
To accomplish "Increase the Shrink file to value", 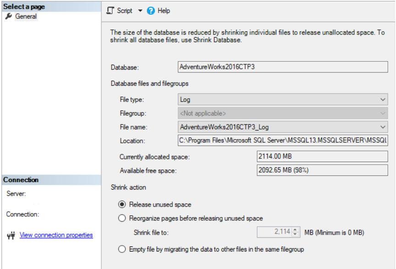I will (296, 230).
